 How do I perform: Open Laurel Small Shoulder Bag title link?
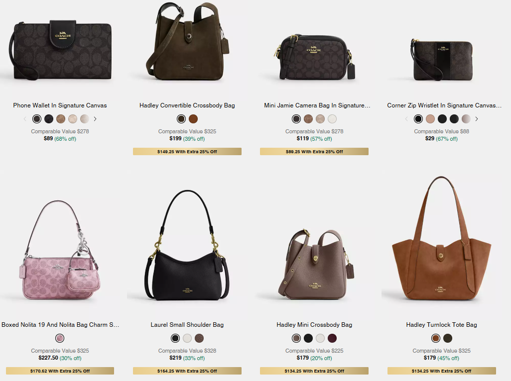(187, 325)
